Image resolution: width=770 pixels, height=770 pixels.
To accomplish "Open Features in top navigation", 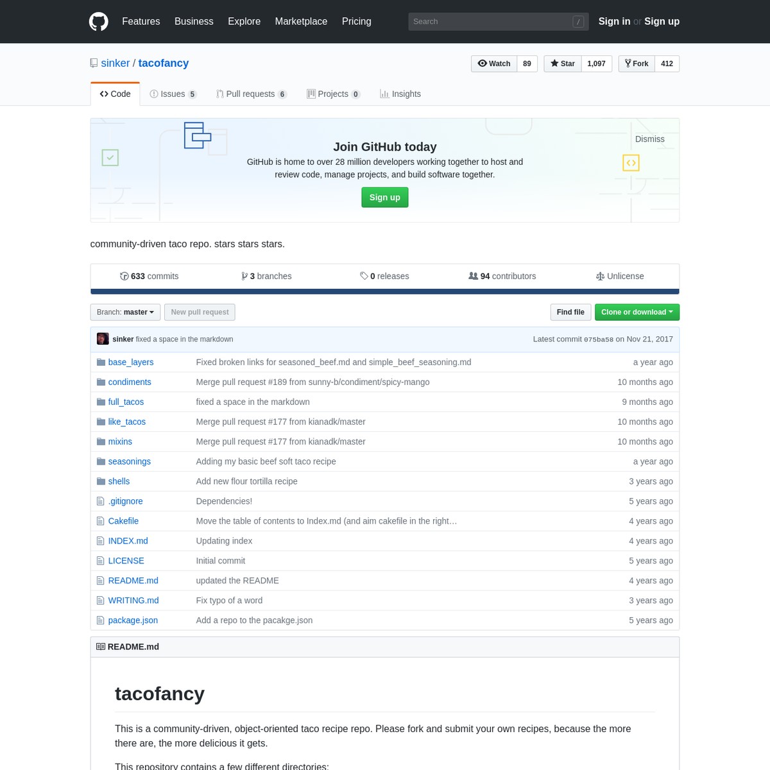I will [x=141, y=21].
